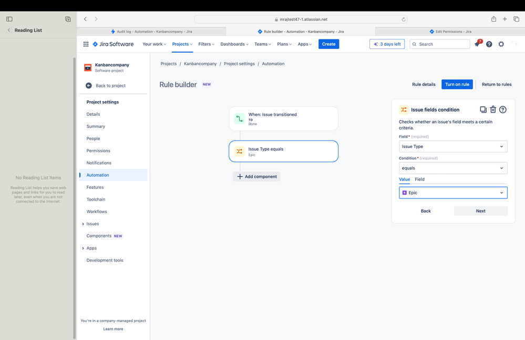Open the Jira app switcher grid icon
This screenshot has width=525, height=340.
pos(86,44)
